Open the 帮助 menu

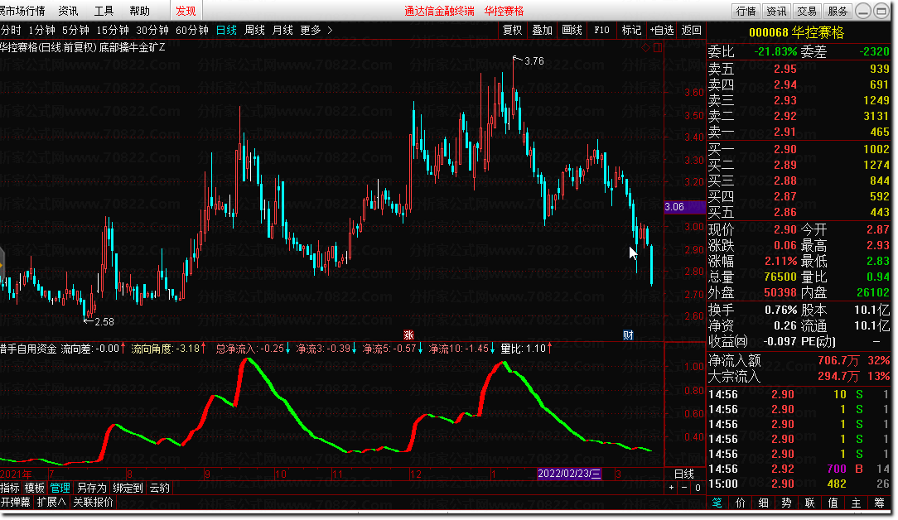coord(139,11)
